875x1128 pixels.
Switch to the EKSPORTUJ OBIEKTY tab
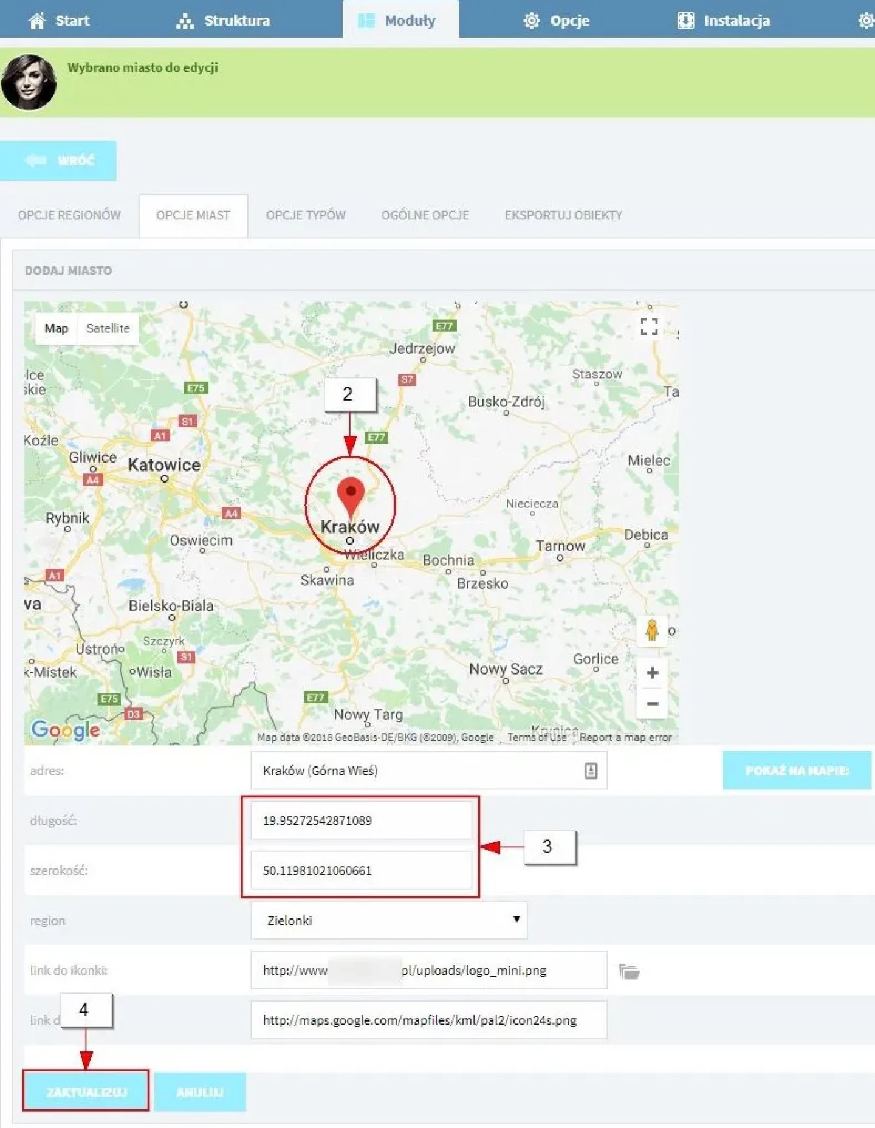tap(563, 215)
